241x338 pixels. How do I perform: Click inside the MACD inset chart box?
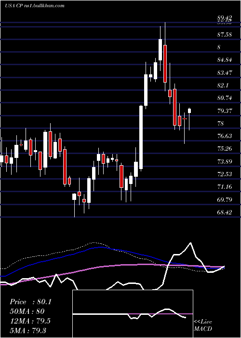pyautogui.click(x=133, y=314)
